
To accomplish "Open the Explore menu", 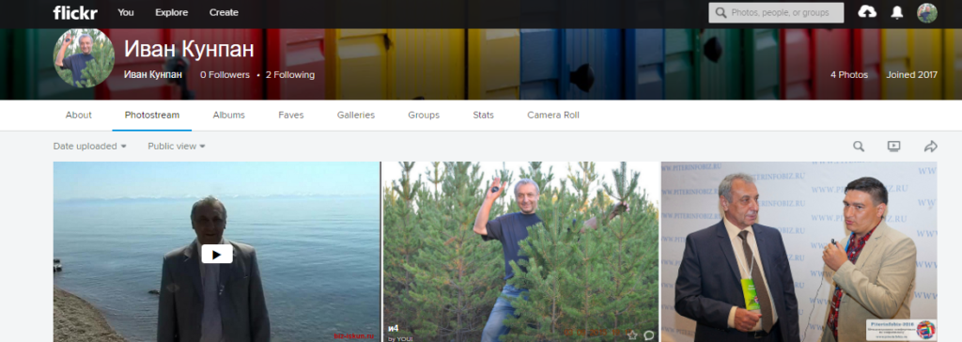I will click(172, 12).
